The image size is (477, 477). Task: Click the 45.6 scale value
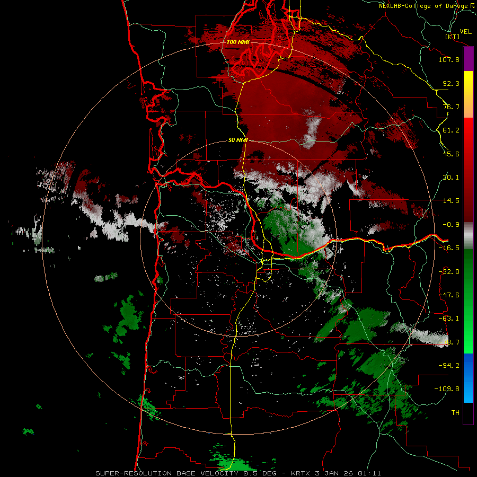tap(451, 154)
